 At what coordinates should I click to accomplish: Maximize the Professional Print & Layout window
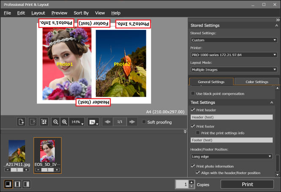264,5
